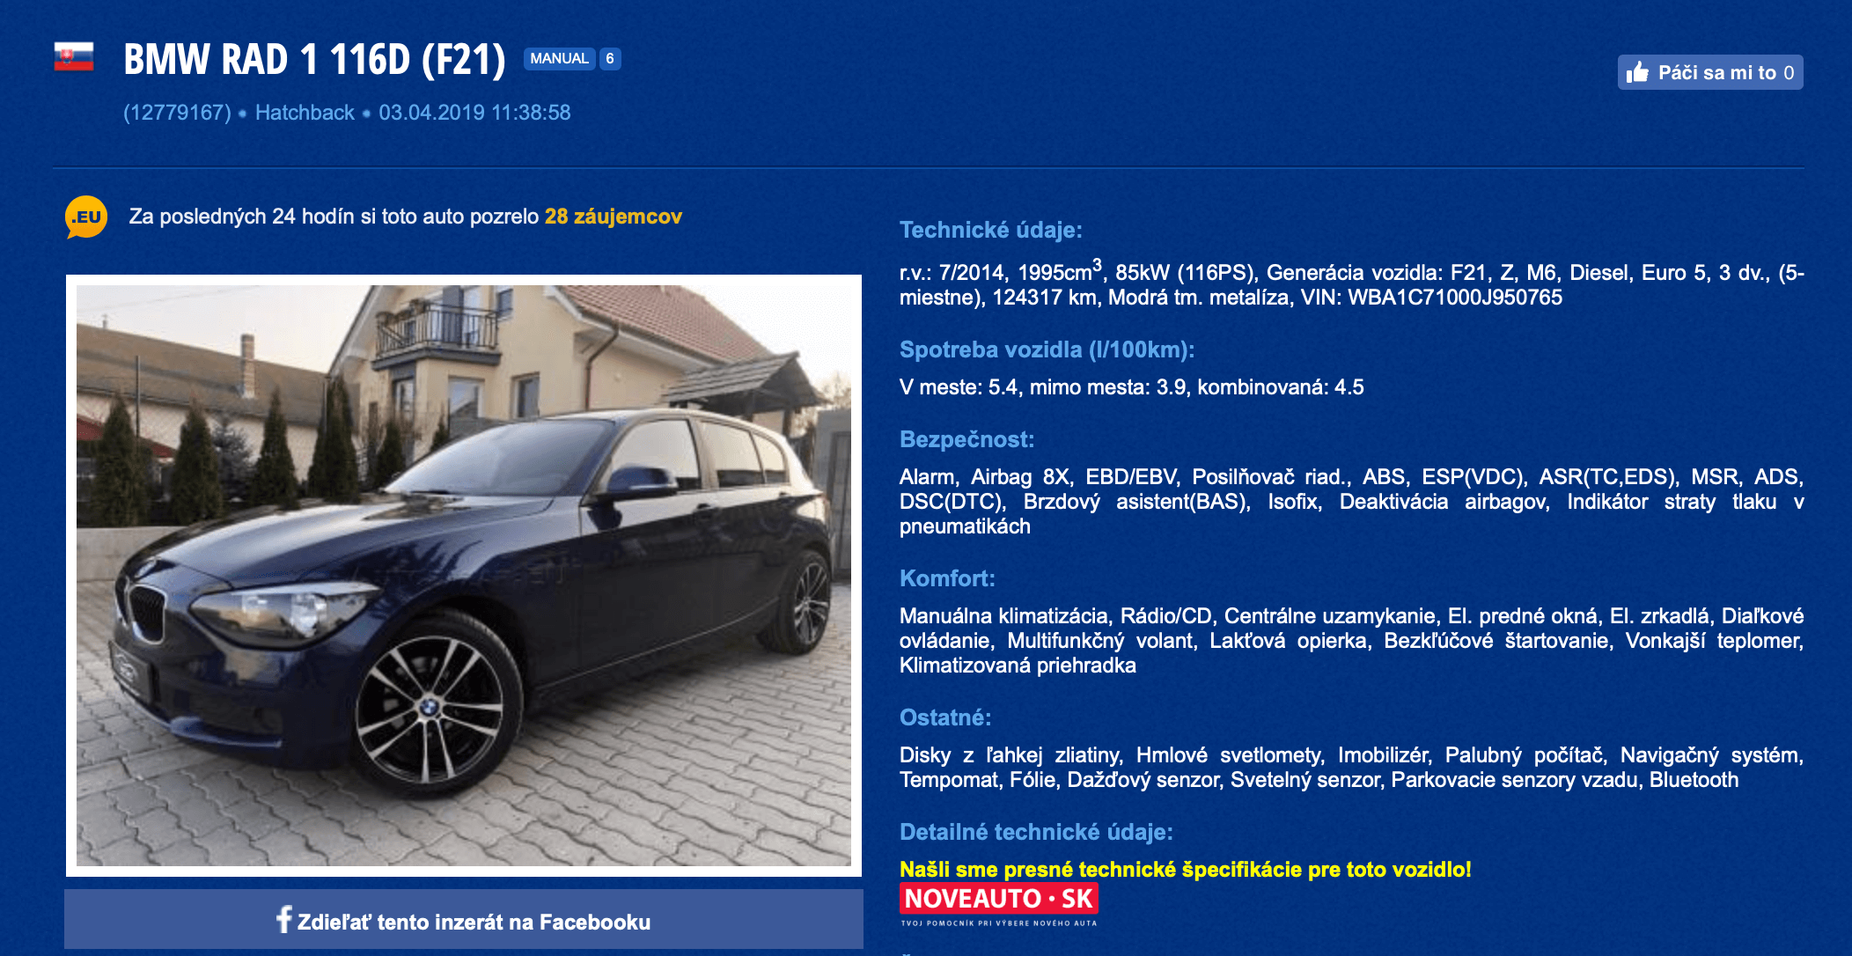Image resolution: width=1852 pixels, height=956 pixels.
Task: Share this listing on Facebook
Action: tap(464, 921)
